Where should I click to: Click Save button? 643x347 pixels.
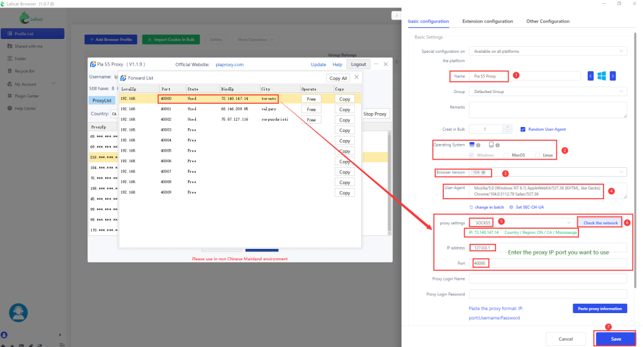click(615, 339)
